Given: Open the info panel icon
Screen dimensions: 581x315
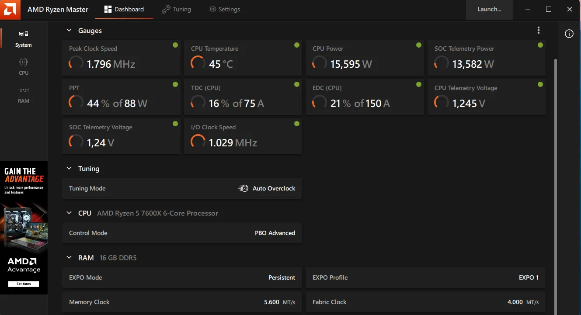Looking at the screenshot, I should pos(569,34).
